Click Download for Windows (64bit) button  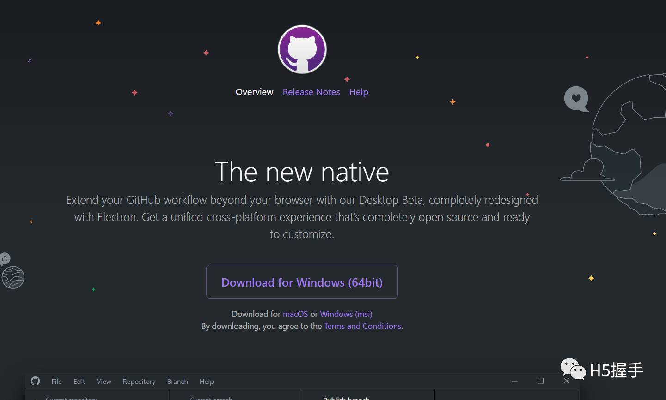point(302,282)
